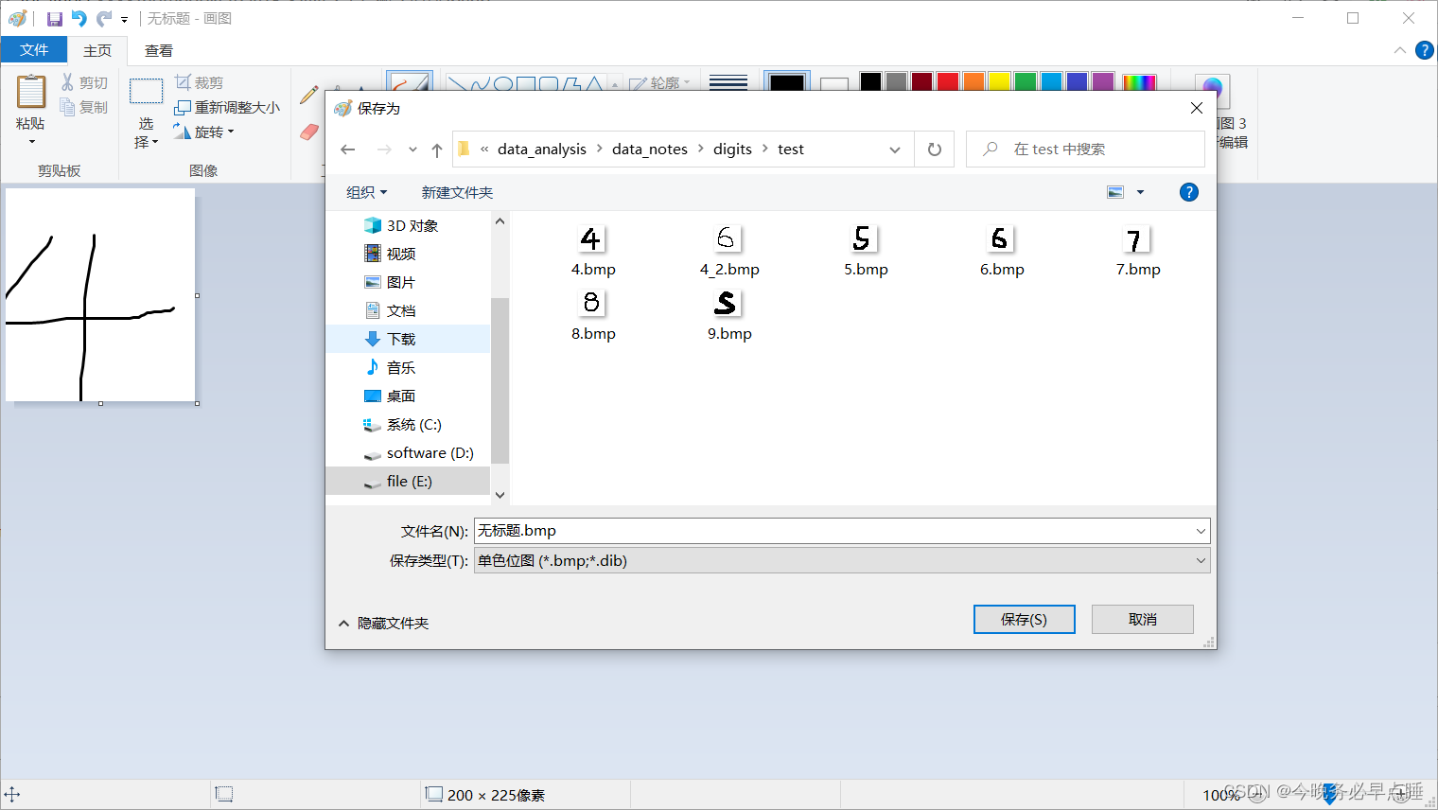Go up one folder level
1438x810 pixels.
(x=437, y=150)
